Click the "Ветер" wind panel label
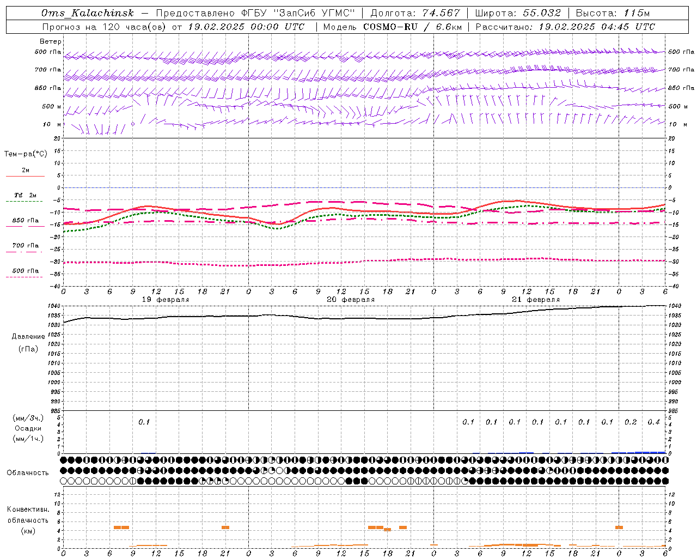 (x=51, y=41)
